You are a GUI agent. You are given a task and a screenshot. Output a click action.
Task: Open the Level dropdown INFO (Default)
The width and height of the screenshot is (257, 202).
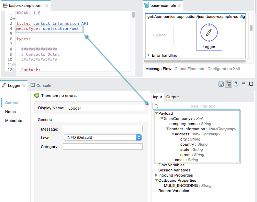coord(103,137)
